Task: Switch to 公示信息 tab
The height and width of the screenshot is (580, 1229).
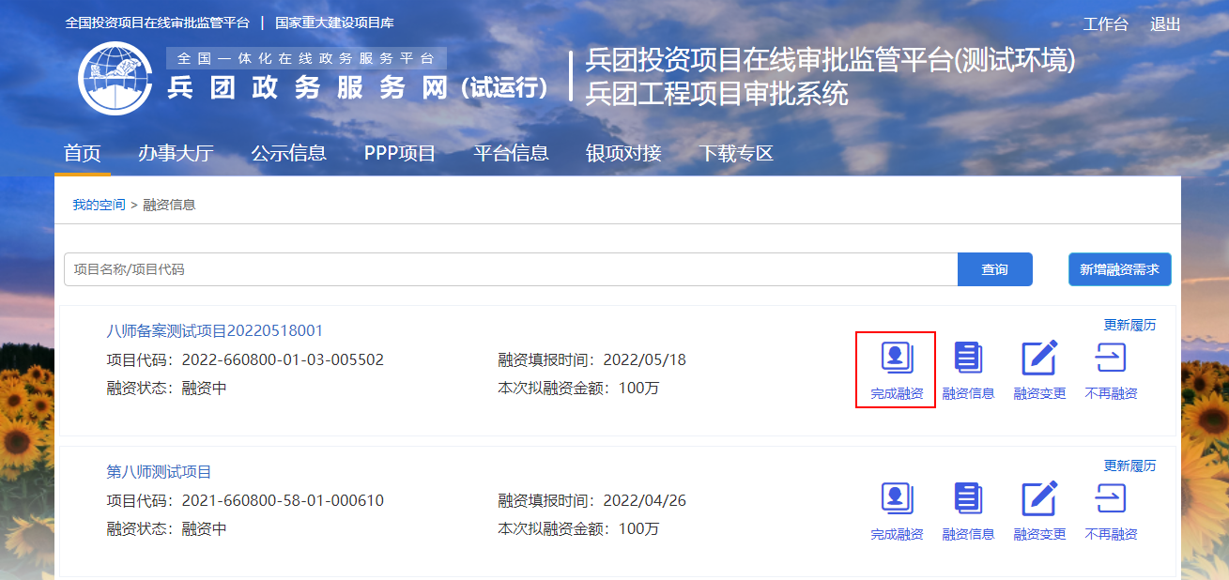Action: [288, 154]
